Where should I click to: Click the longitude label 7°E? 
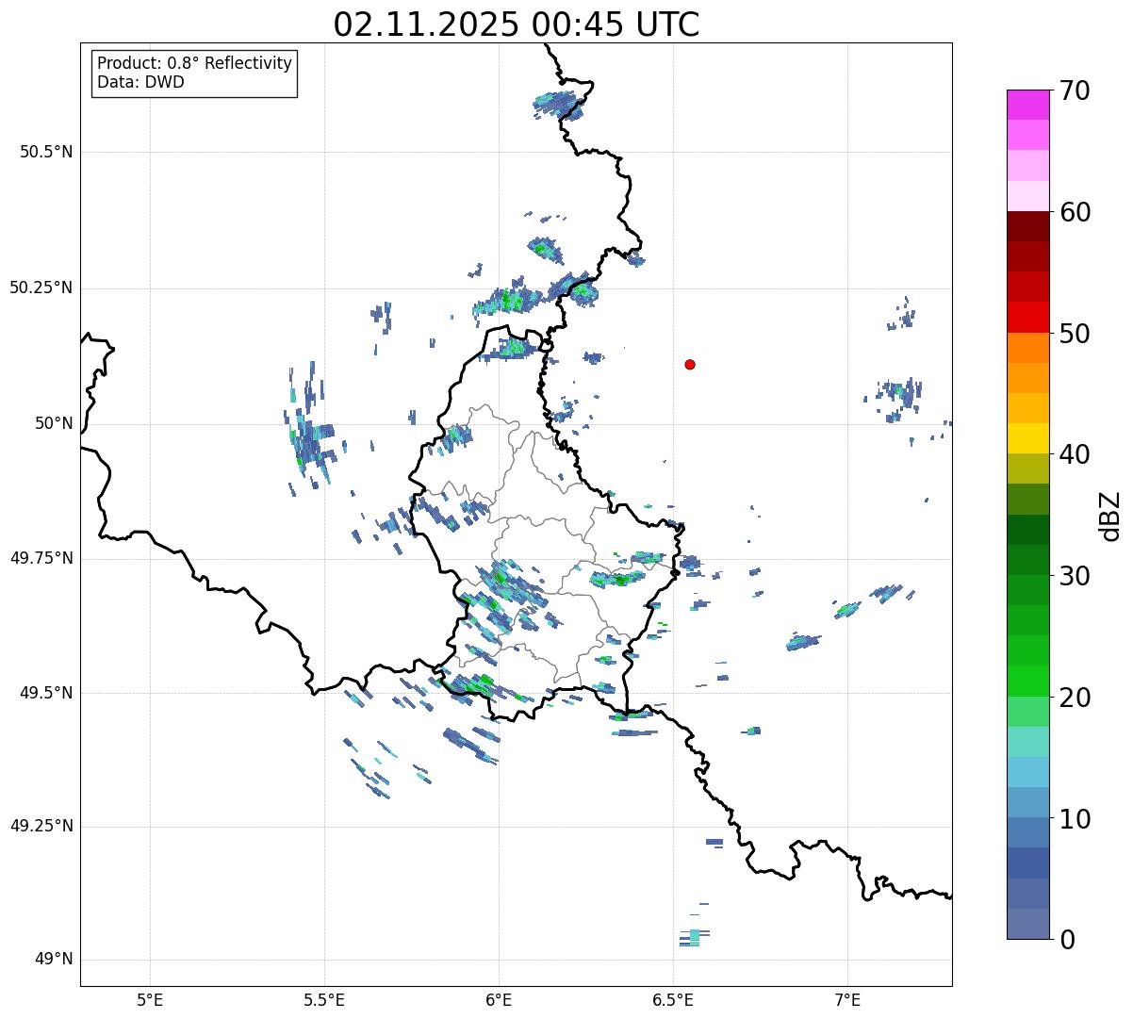click(847, 999)
